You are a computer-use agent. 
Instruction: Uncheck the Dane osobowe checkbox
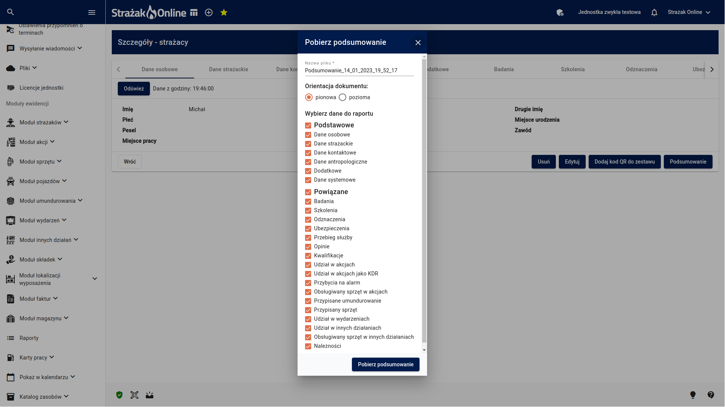[308, 135]
